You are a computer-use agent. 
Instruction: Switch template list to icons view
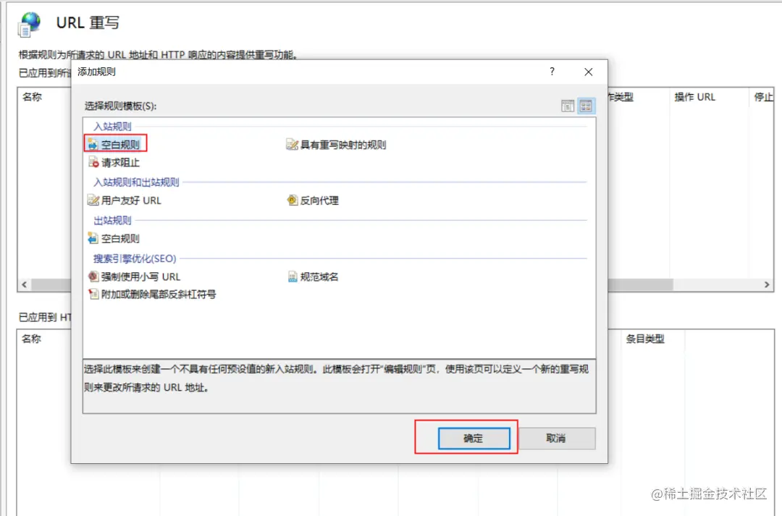click(x=586, y=106)
